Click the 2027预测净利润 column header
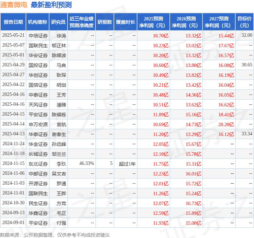 219,22
